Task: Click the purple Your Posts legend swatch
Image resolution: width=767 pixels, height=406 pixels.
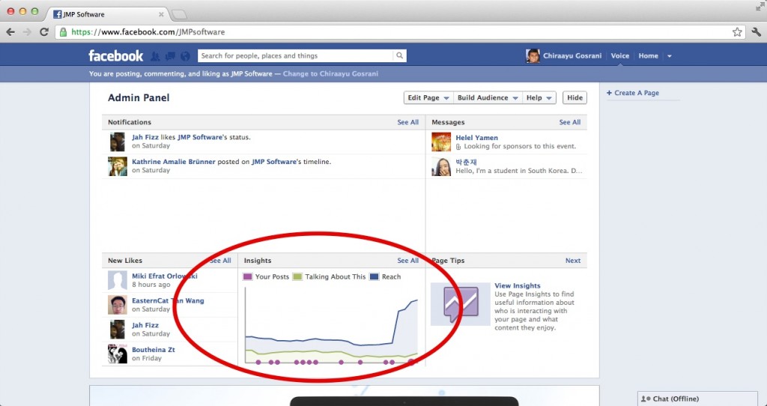Action: point(247,276)
